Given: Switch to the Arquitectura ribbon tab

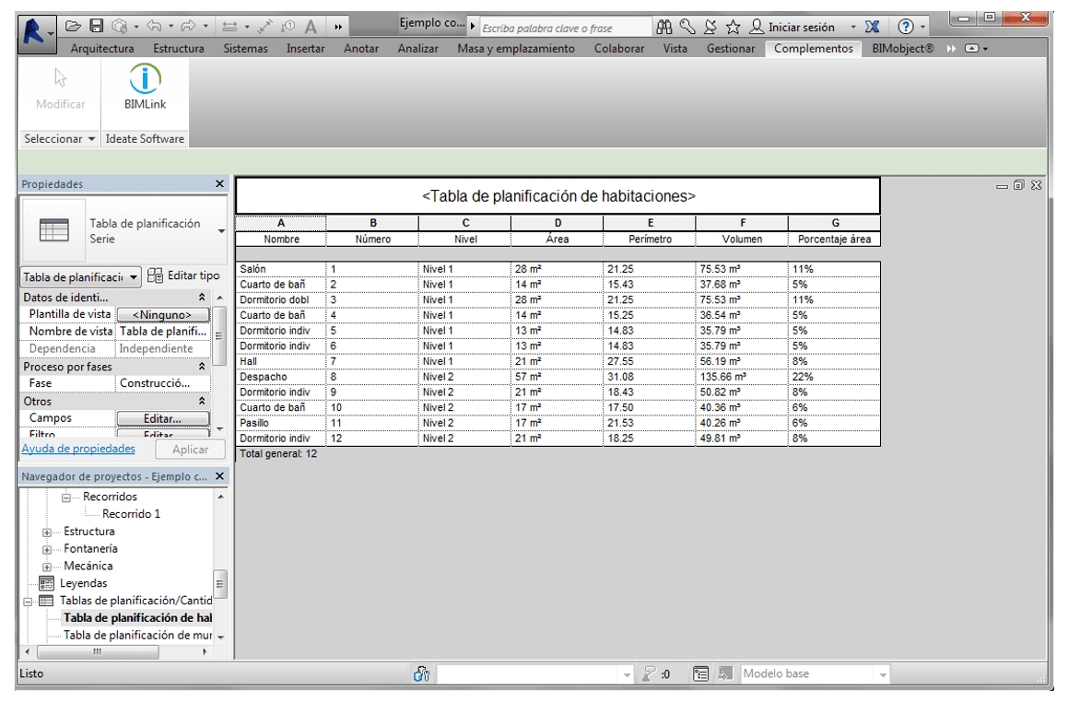Looking at the screenshot, I should pos(101,49).
